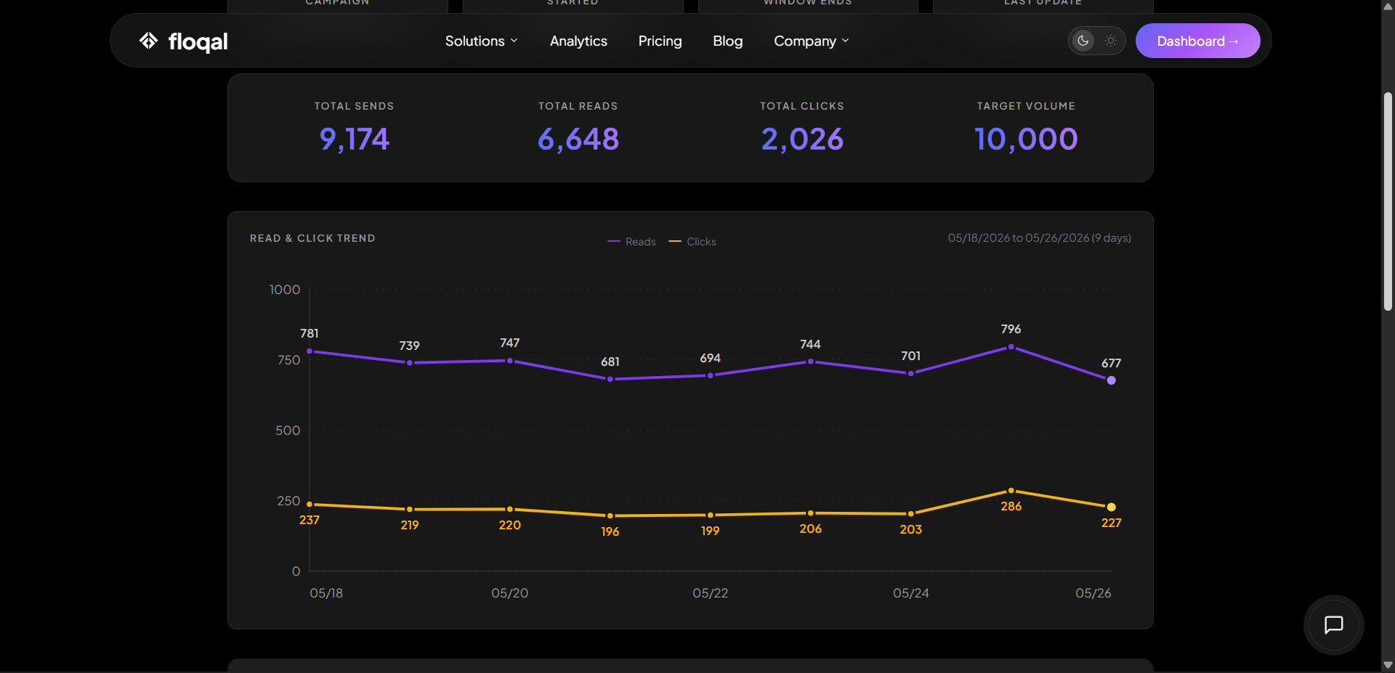Click the floqal brand name
Image resolution: width=1395 pixels, height=673 pixels.
pos(198,41)
